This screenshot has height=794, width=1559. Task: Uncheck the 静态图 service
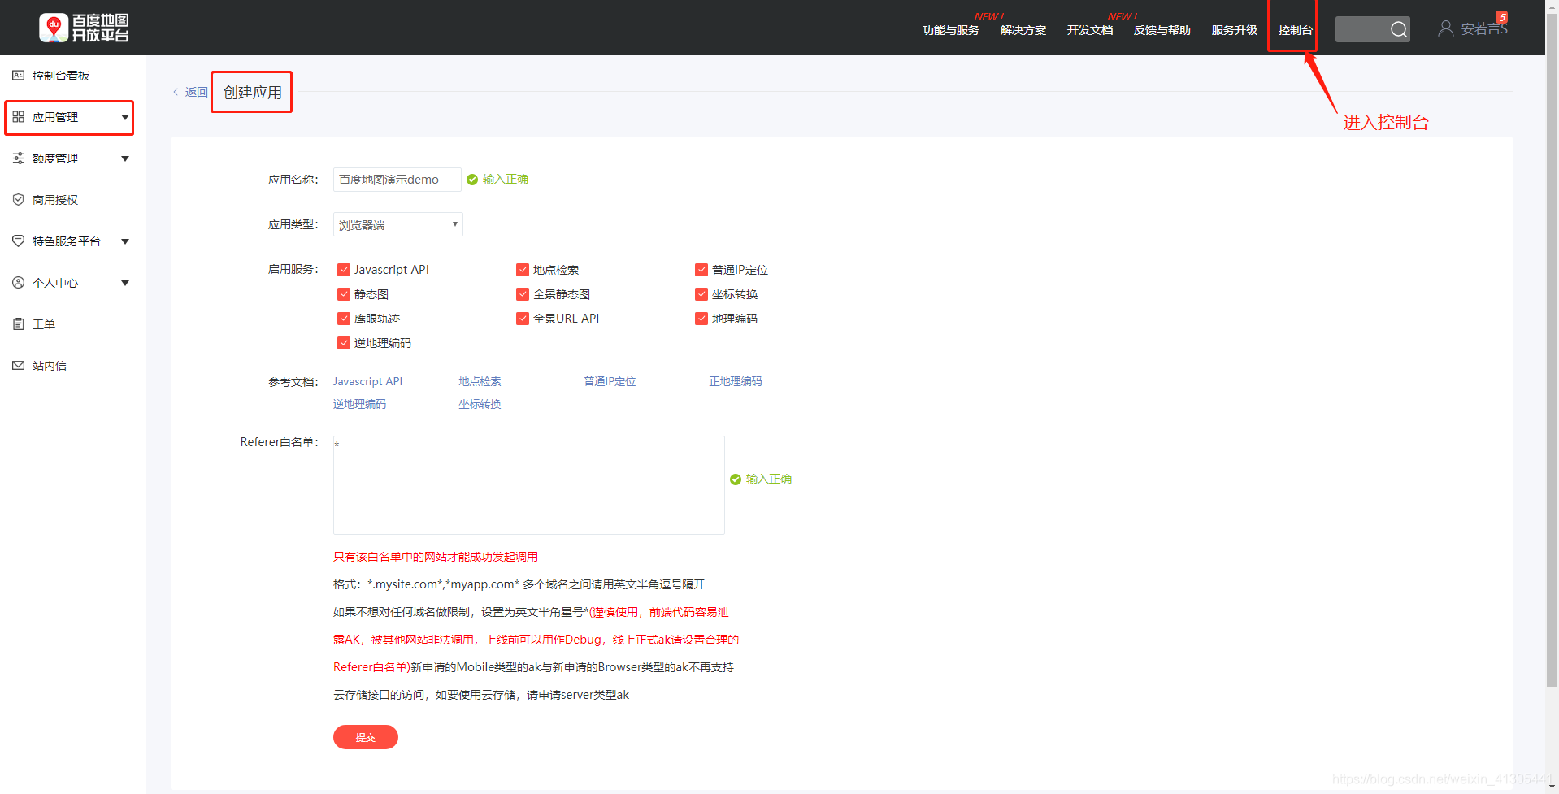tap(344, 294)
